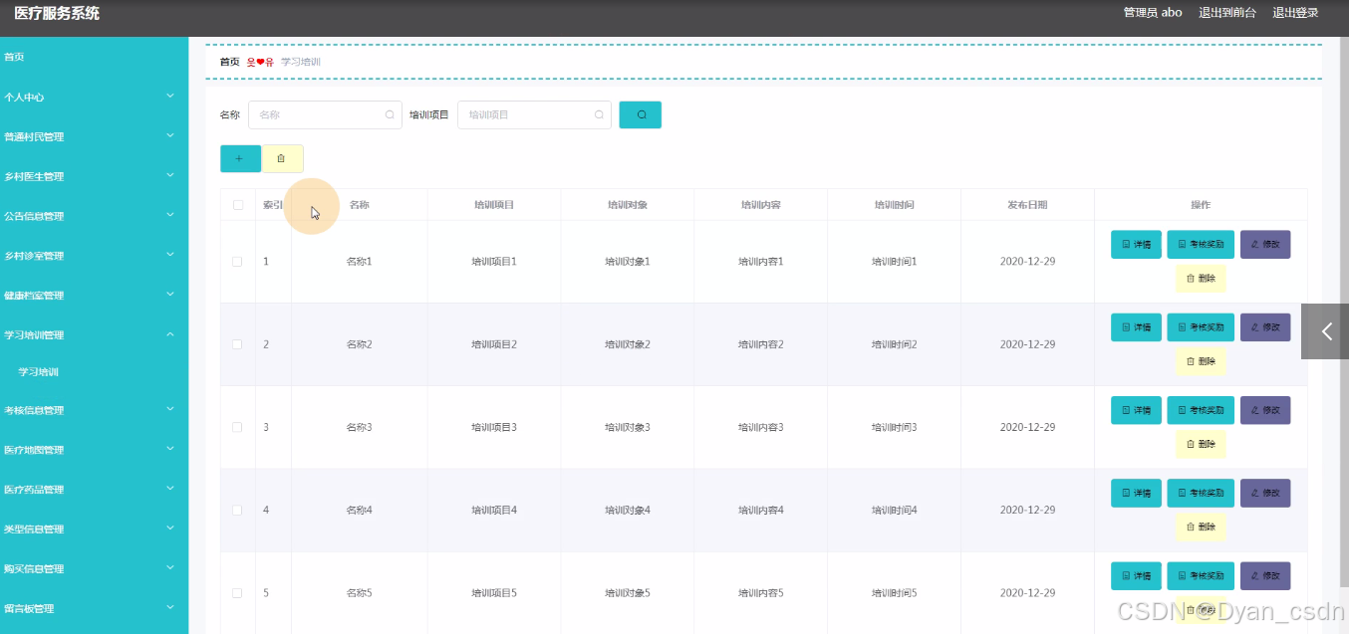1349x634 pixels.
Task: Open 详情 for row 名称1
Action: [x=1136, y=244]
